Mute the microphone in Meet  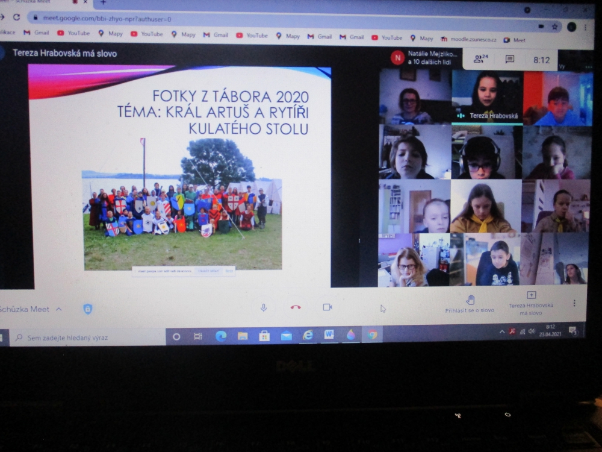click(x=264, y=307)
